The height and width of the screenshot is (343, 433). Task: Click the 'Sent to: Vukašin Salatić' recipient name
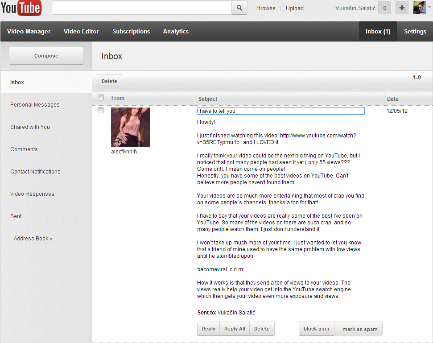236,313
